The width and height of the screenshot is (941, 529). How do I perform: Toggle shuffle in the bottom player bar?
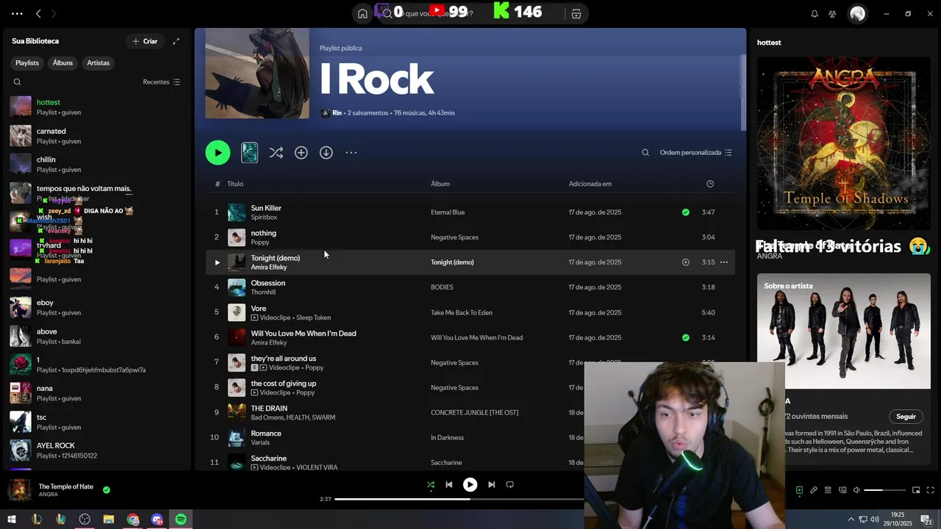click(431, 485)
